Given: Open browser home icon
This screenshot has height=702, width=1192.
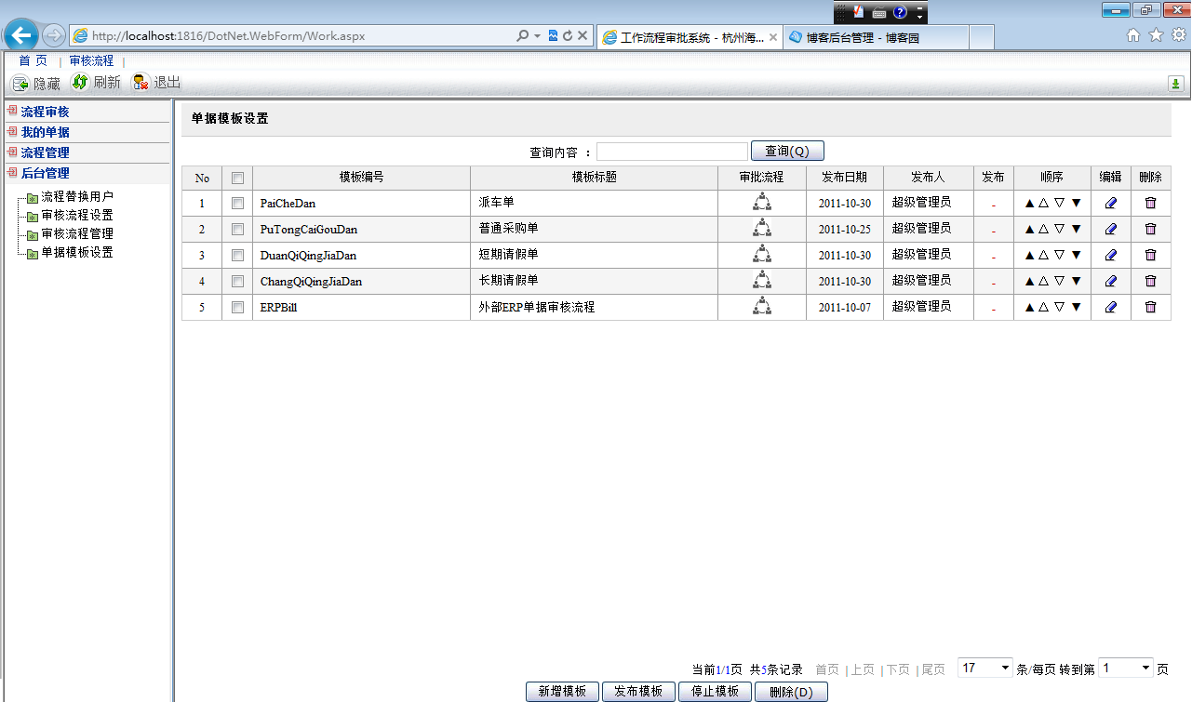Looking at the screenshot, I should pyautogui.click(x=1132, y=35).
